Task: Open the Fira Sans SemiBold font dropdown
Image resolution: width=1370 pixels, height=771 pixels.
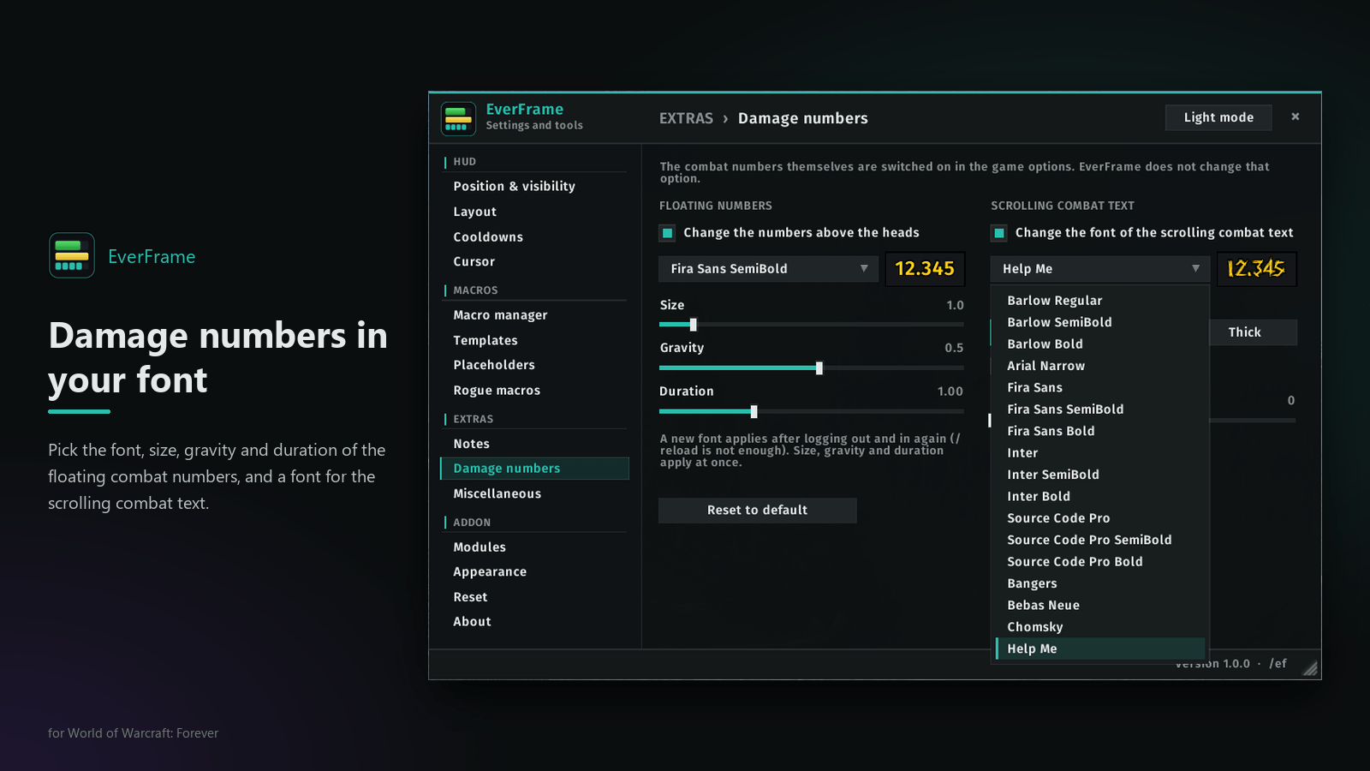Action: click(x=768, y=269)
